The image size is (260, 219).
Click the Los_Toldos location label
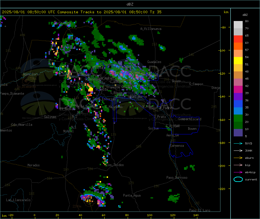click(x=115, y=165)
